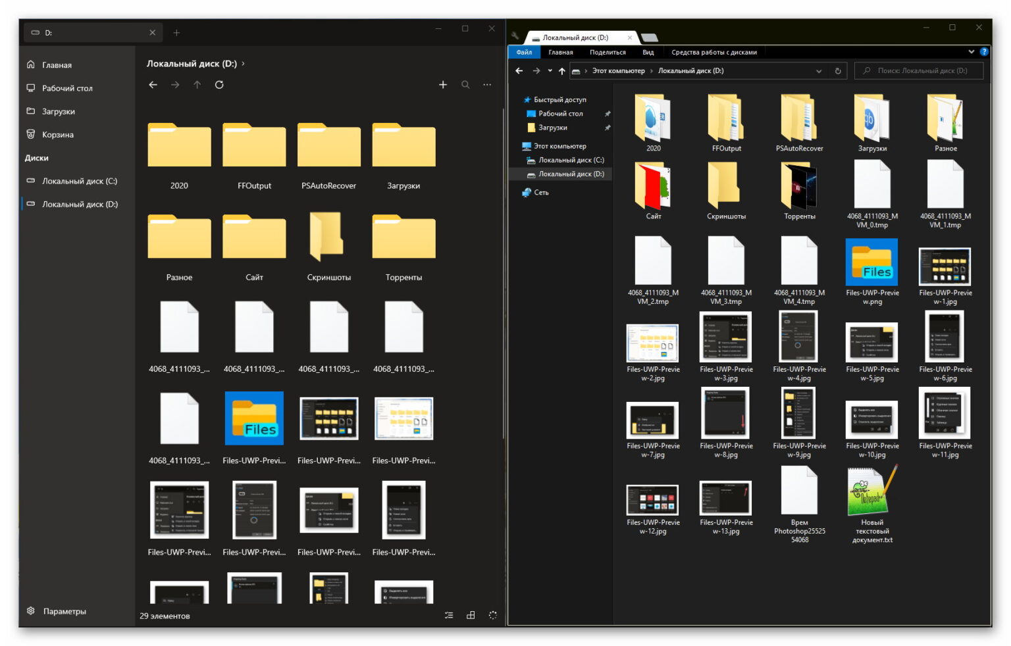Close the D: tab in Files app
The width and height of the screenshot is (1011, 646).
[153, 33]
